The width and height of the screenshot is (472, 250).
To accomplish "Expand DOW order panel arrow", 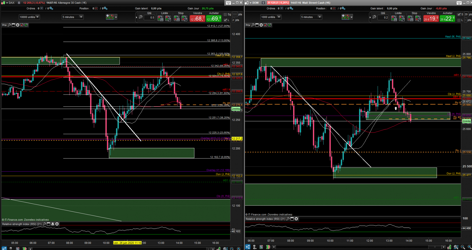I will click(x=370, y=17).
